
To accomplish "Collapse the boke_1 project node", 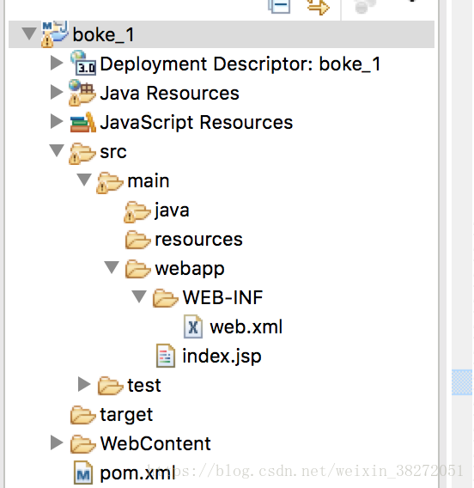I will (x=29, y=34).
